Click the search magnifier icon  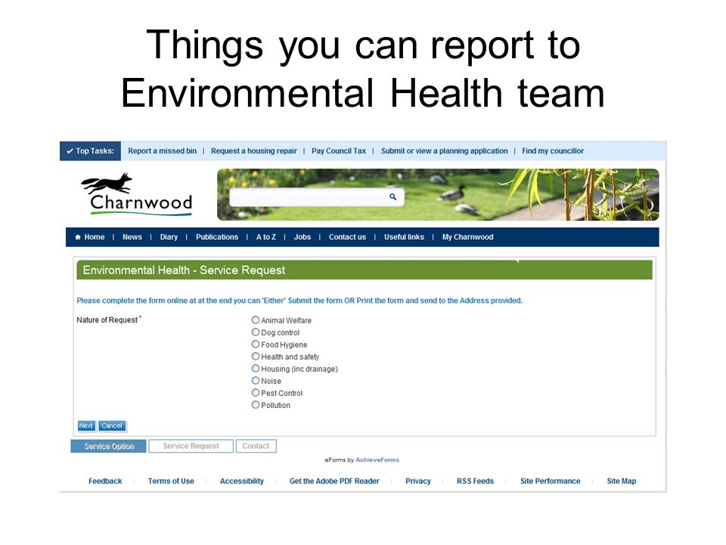pos(392,197)
